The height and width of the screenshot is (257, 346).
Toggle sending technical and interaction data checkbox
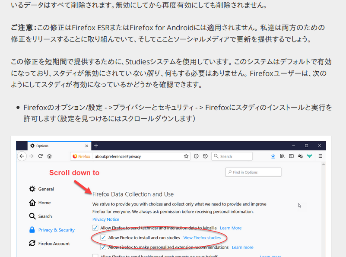pos(95,228)
